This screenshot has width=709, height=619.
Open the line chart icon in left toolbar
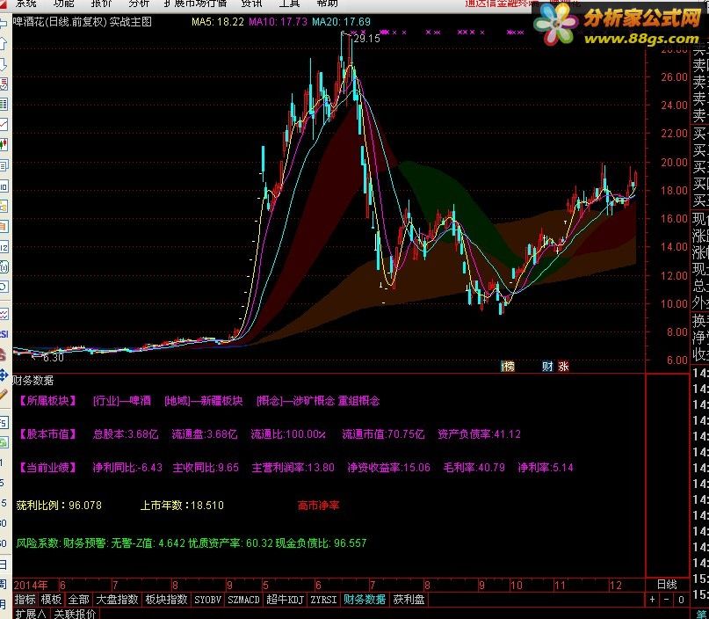tap(4, 125)
